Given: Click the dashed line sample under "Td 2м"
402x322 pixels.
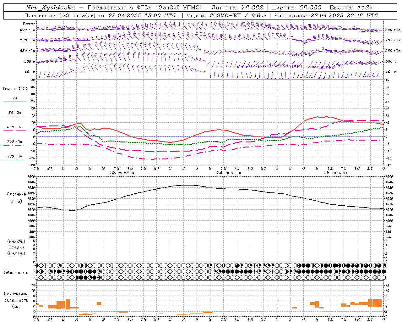Looking at the screenshot, I should [14, 116].
